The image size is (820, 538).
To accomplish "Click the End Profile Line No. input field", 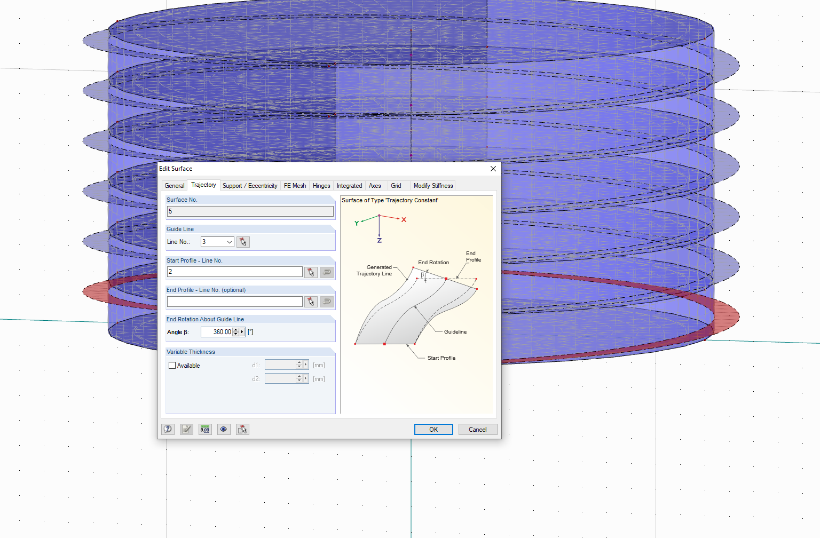I will (x=235, y=302).
